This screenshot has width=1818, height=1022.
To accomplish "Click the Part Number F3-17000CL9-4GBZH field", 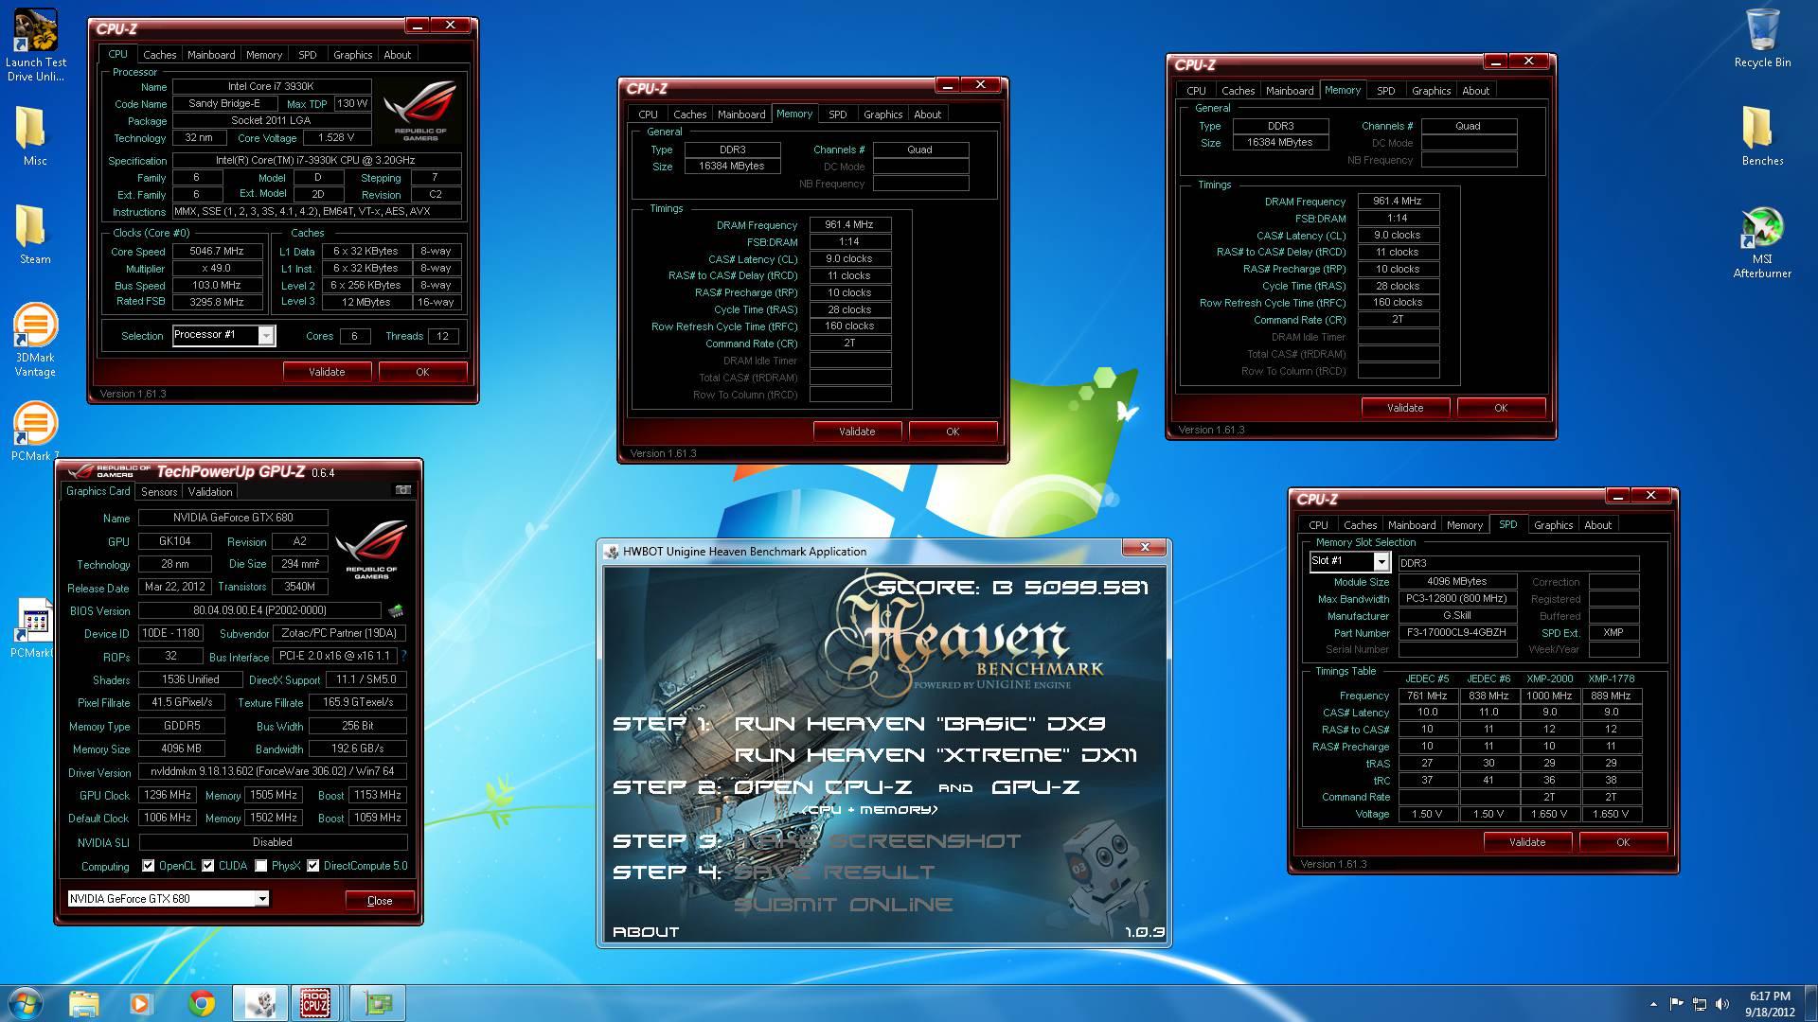I will (x=1456, y=633).
